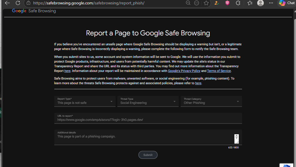The image size is (296, 167).
Task: Reload the page with the refresh icon
Action: click(x=18, y=3)
